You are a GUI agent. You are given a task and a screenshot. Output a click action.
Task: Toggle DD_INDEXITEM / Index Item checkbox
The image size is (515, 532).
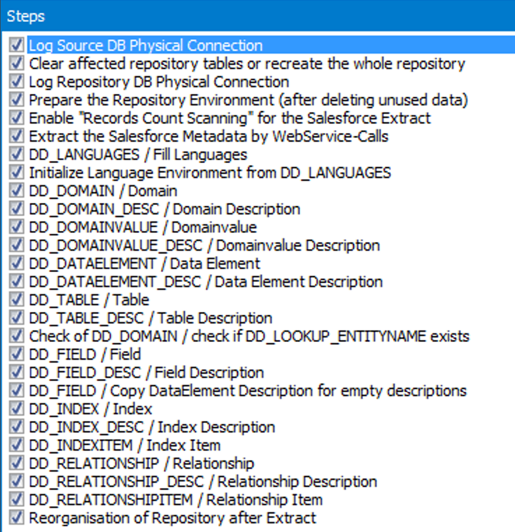[16, 445]
